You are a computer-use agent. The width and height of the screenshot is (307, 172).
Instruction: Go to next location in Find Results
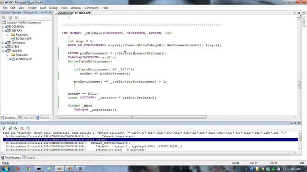tap(15, 128)
